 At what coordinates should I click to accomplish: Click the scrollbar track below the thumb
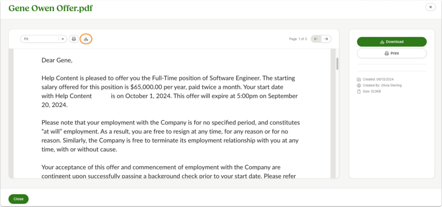pos(337,124)
